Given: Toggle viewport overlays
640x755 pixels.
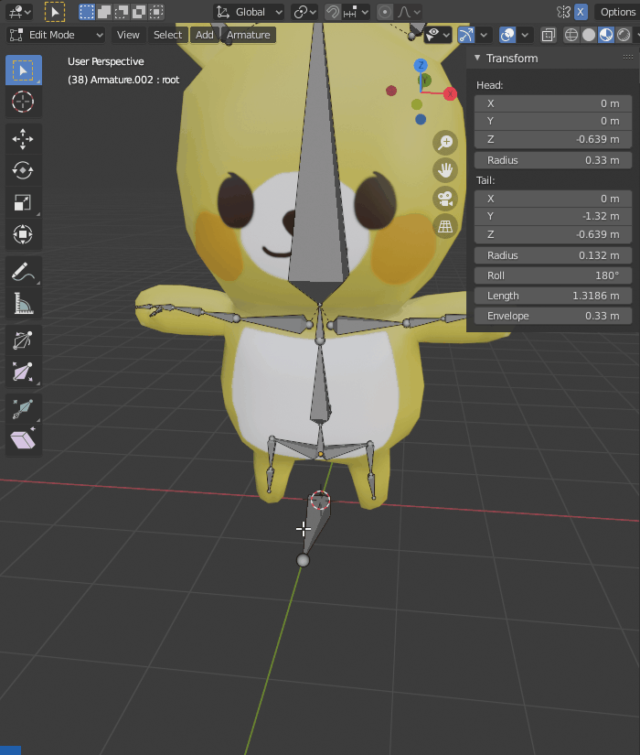Looking at the screenshot, I should coord(507,35).
